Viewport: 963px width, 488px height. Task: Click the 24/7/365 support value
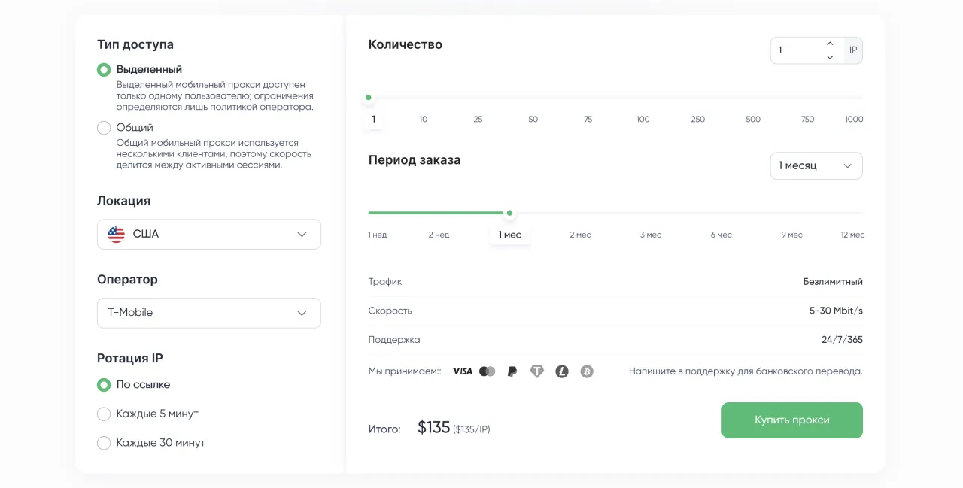[x=843, y=340]
